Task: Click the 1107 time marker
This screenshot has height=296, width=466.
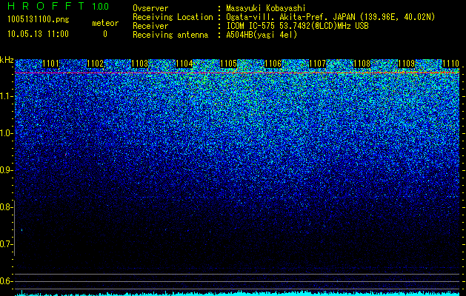Action: (317, 64)
